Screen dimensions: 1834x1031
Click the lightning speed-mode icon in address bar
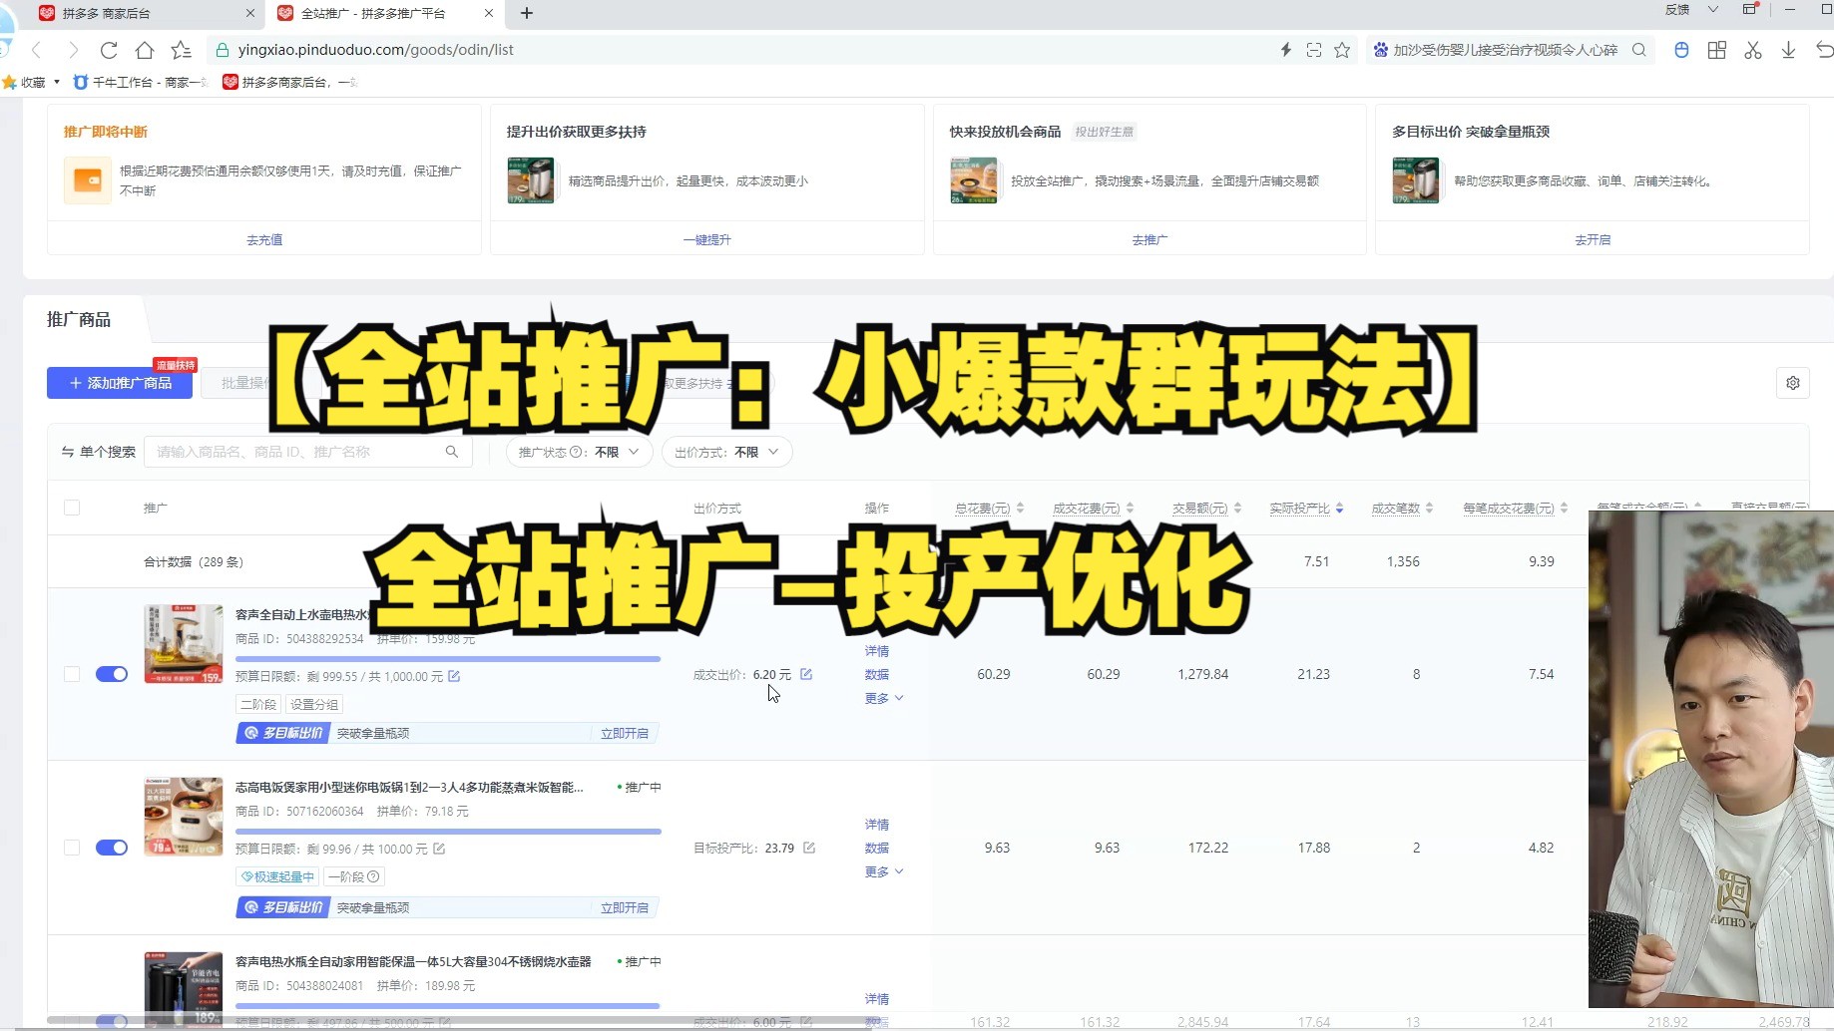tap(1286, 50)
